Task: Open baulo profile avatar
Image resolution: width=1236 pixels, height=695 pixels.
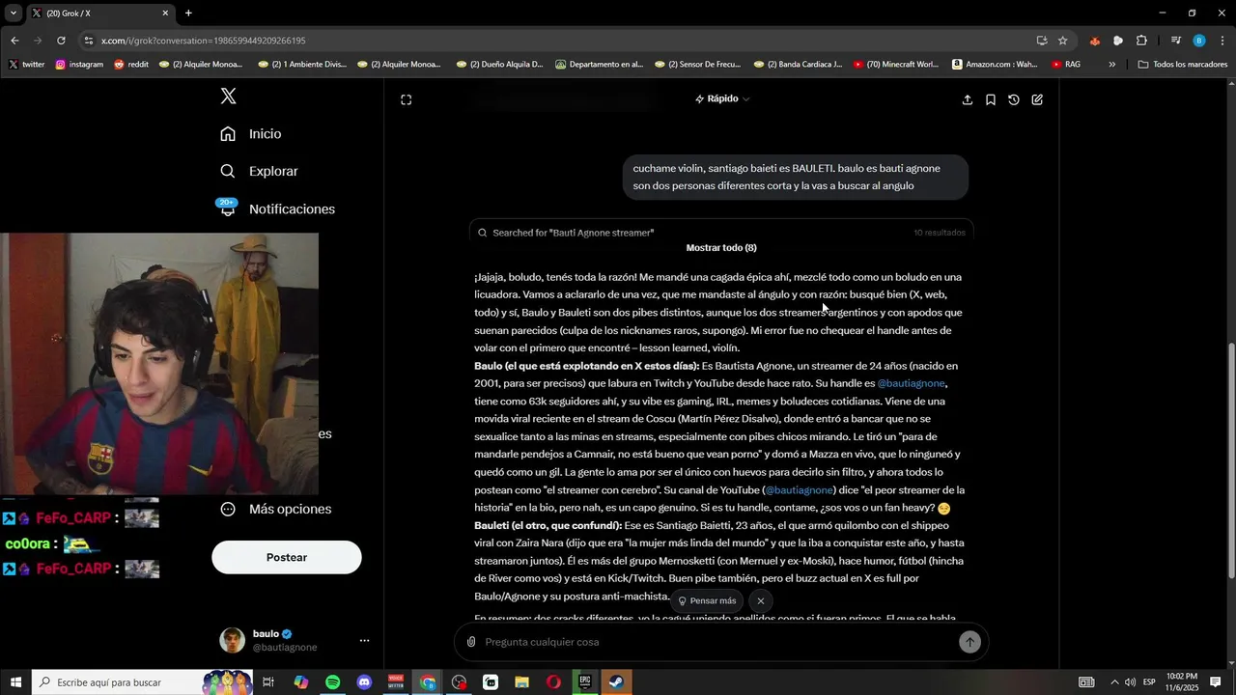Action: tap(232, 640)
